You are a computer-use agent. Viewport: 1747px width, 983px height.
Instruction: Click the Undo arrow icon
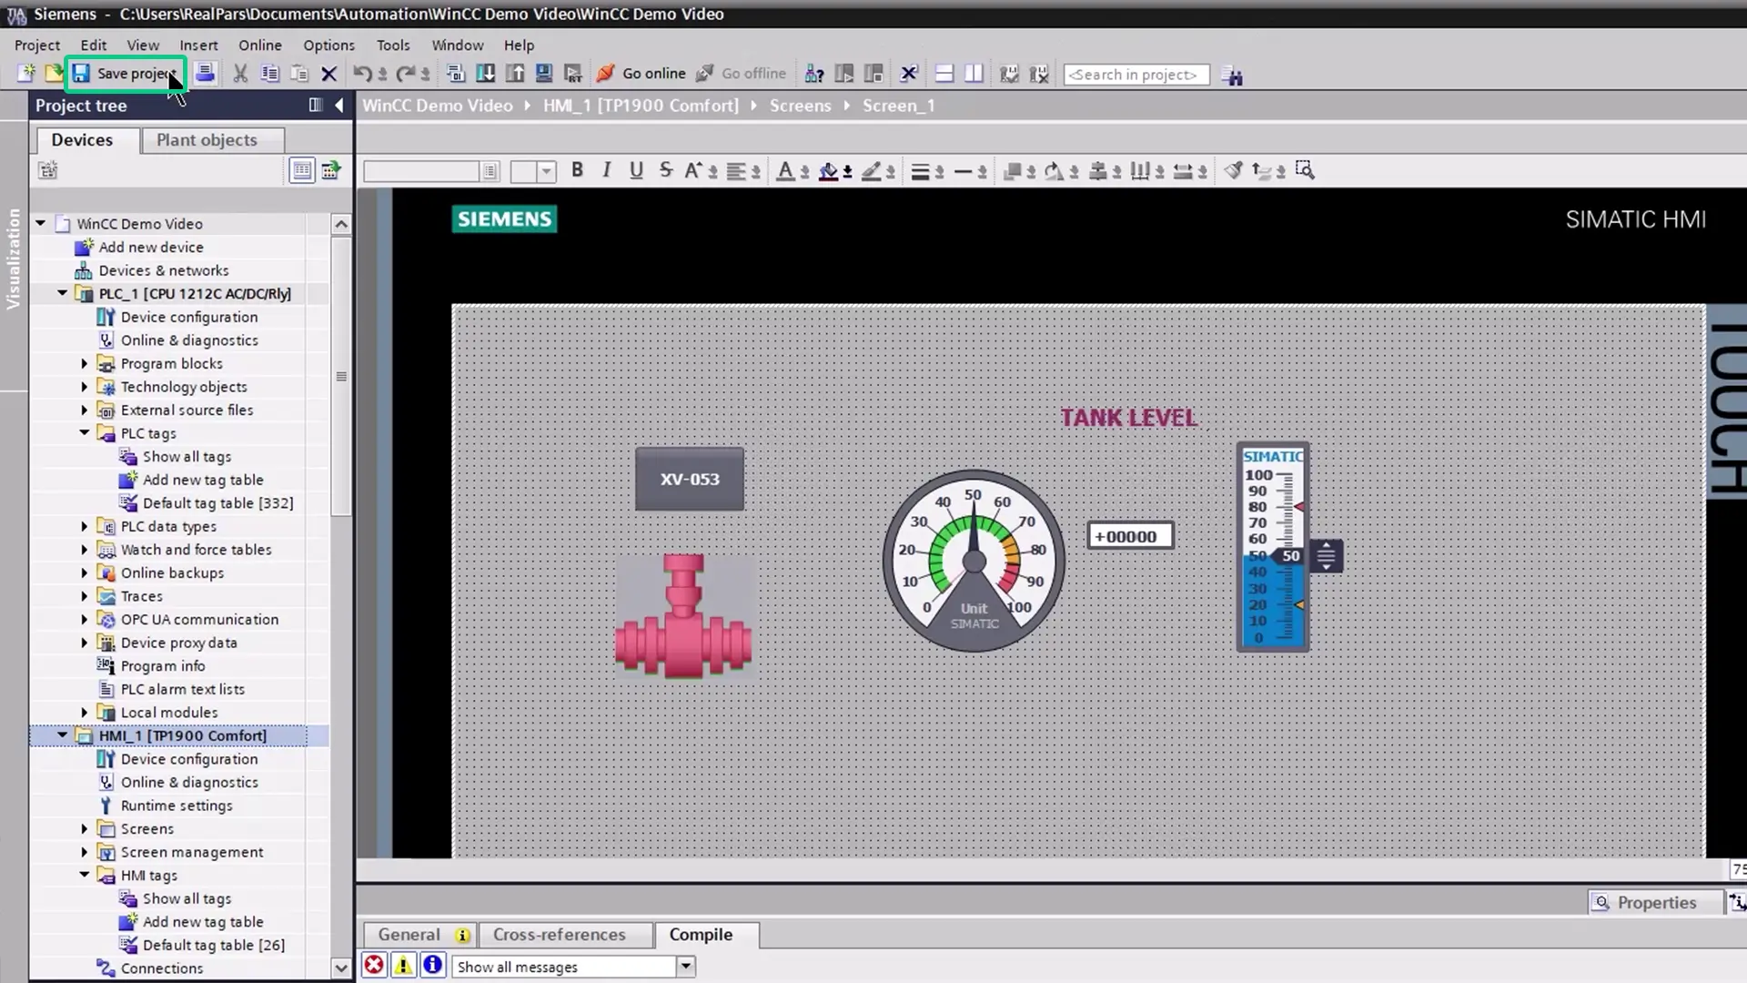click(x=362, y=74)
